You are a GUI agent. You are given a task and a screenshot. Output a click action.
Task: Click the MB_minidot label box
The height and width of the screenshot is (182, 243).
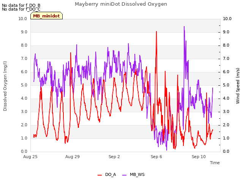click(46, 16)
